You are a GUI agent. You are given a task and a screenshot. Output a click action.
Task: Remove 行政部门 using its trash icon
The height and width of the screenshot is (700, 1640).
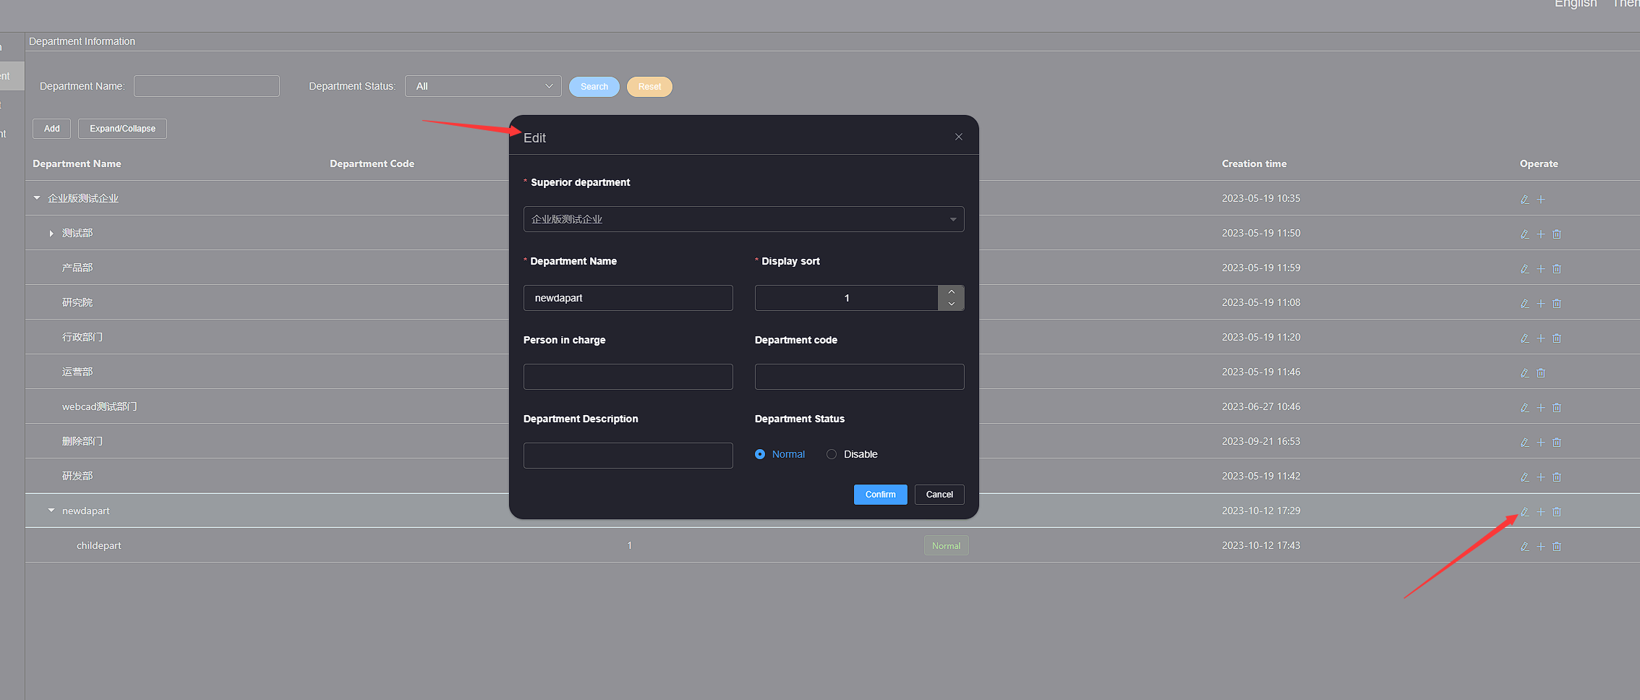coord(1557,338)
